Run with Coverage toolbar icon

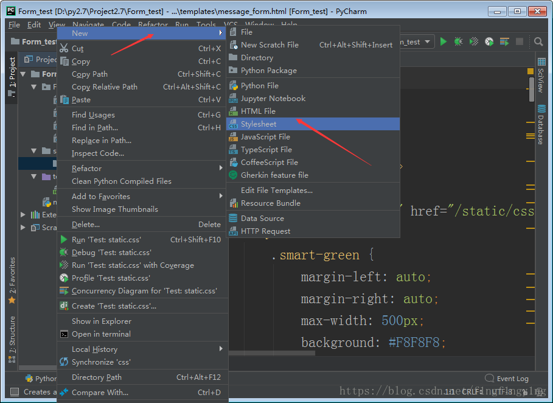pos(474,41)
